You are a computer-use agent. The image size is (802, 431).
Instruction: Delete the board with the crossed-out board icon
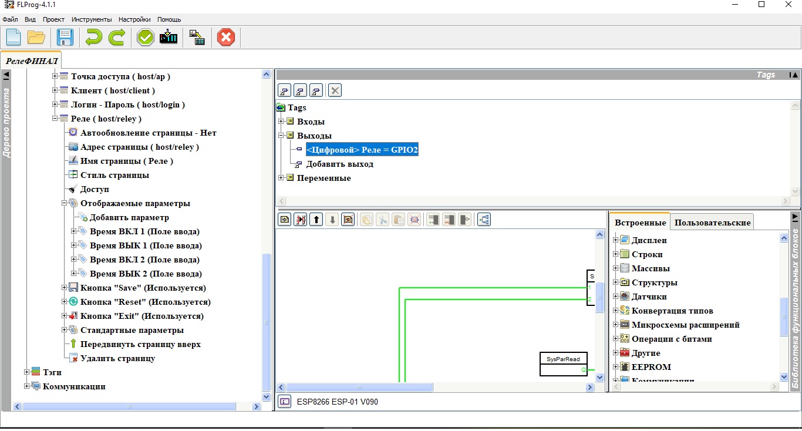(348, 220)
